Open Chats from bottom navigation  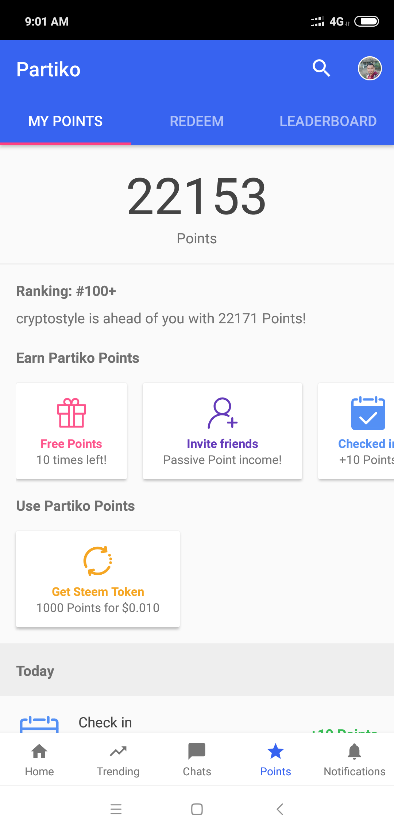pos(197,759)
